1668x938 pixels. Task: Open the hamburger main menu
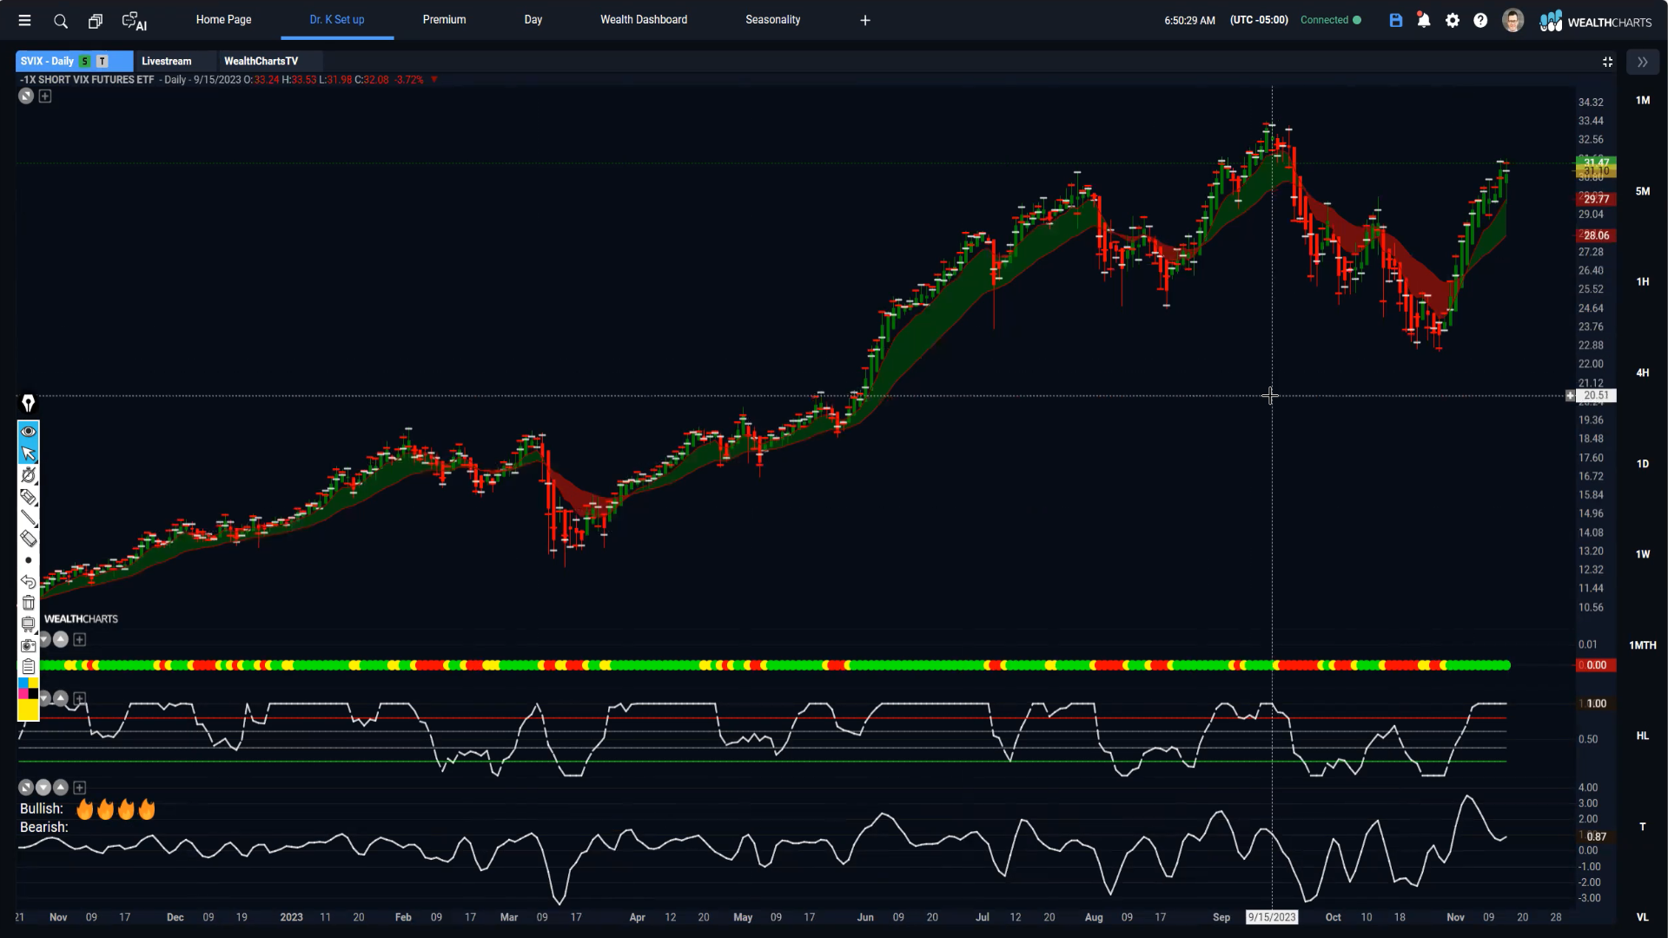click(24, 20)
